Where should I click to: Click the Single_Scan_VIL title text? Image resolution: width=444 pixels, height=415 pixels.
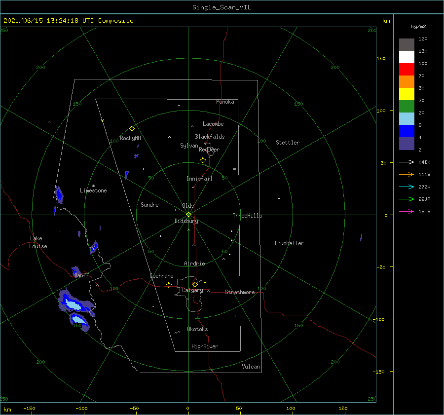coord(222,7)
